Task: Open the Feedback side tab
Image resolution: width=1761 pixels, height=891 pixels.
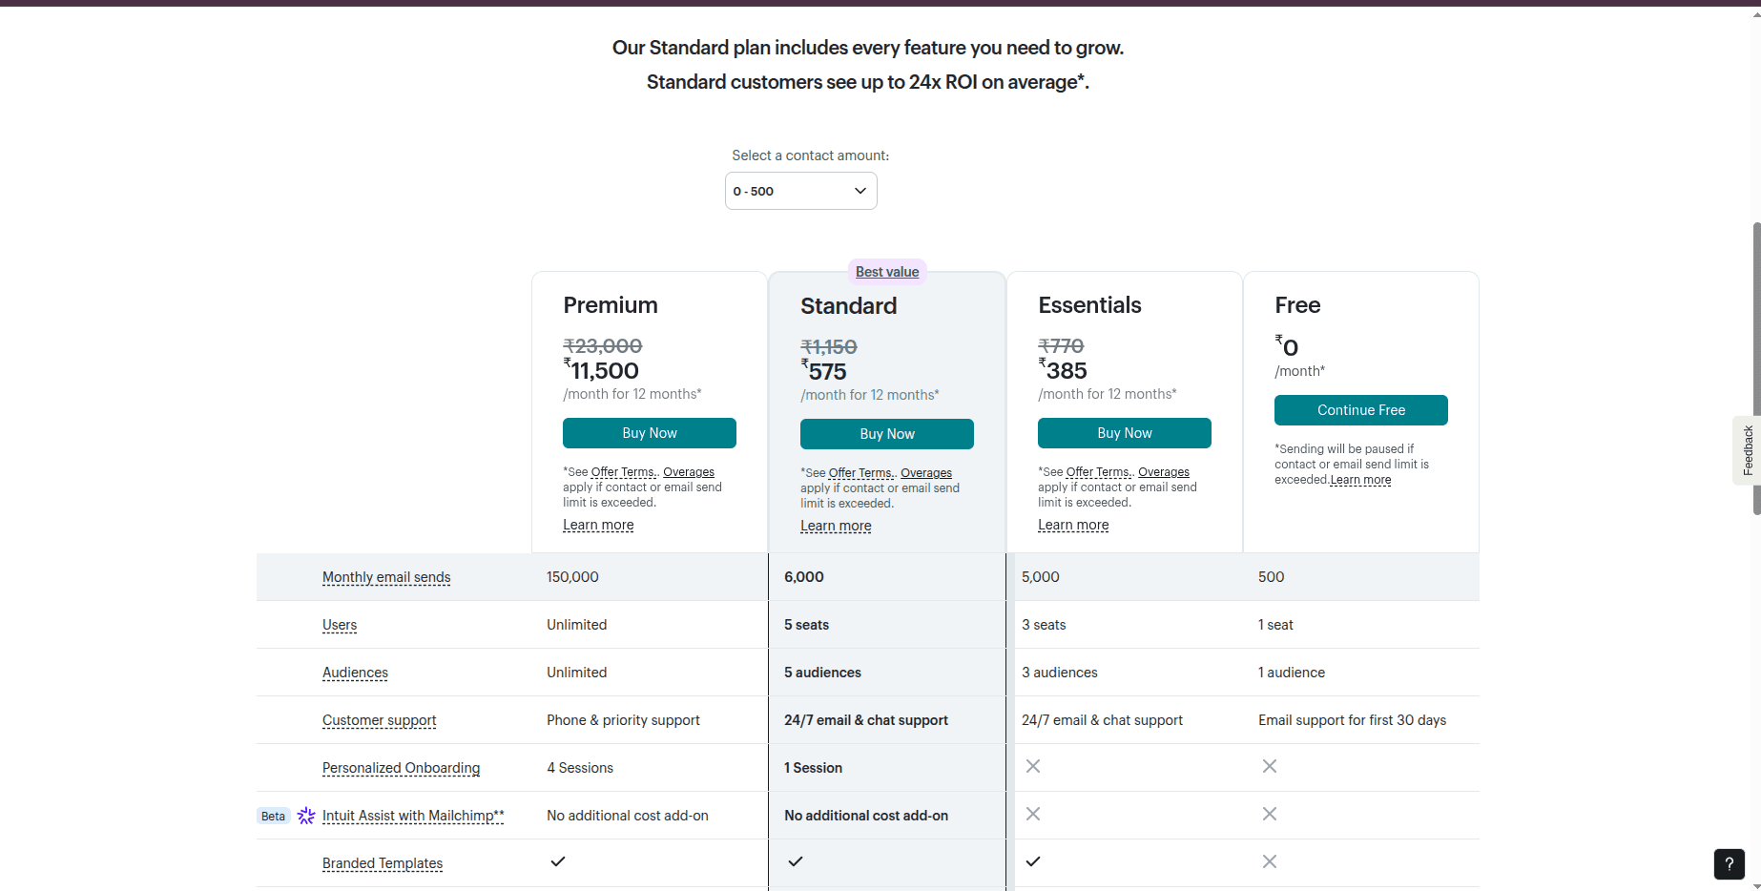Action: tap(1747, 450)
